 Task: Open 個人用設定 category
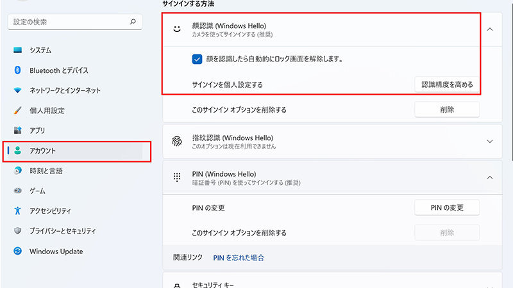[x=75, y=110]
